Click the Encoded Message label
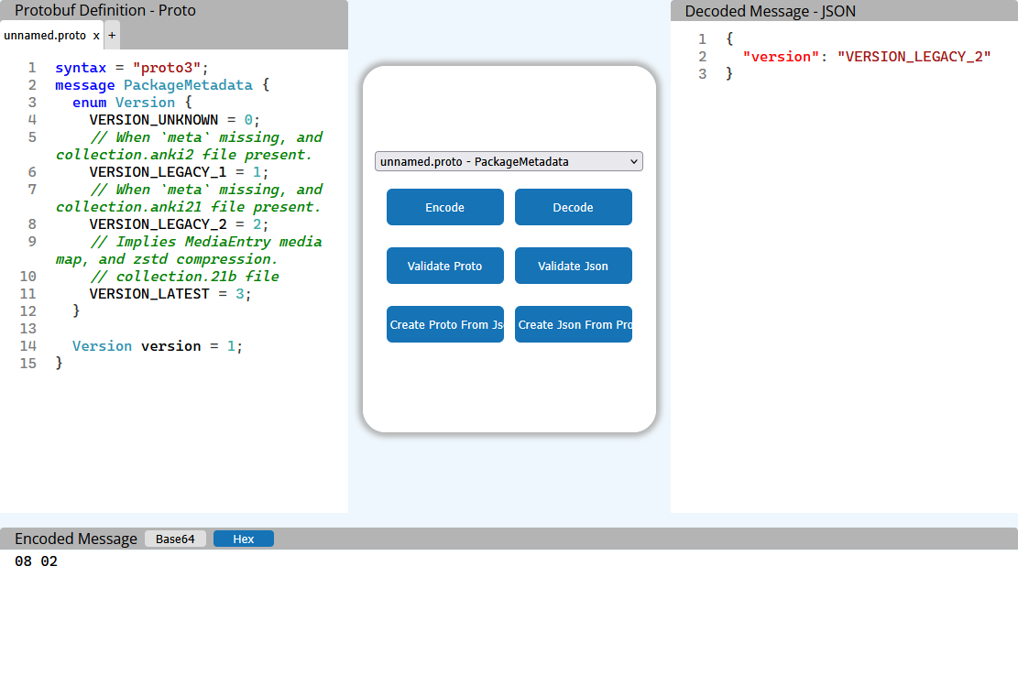Screen dimensions: 1018x697 pos(76,539)
